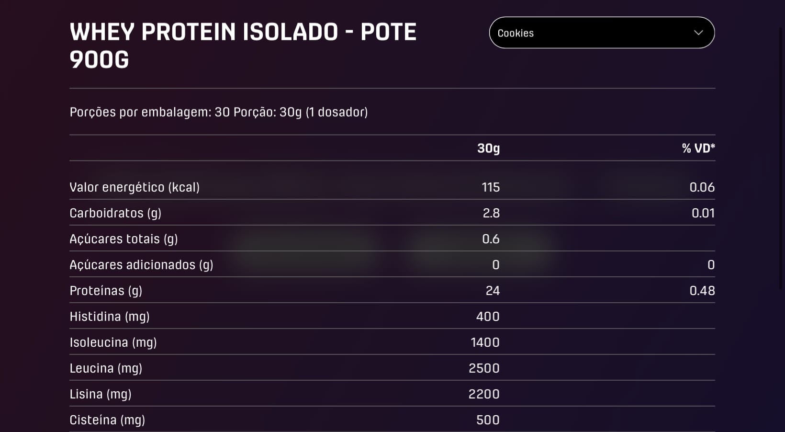
Task: Select the Cisteína (mg) row label
Action: pos(107,420)
